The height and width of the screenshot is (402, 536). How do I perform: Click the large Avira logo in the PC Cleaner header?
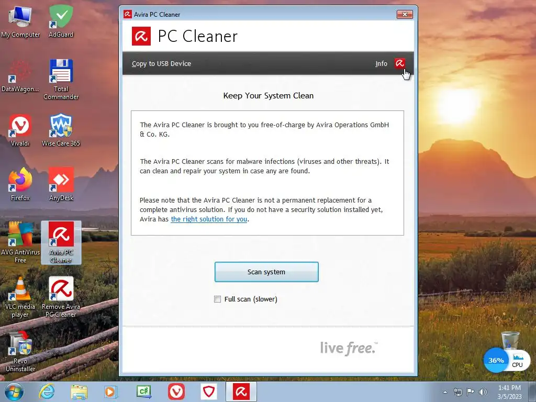click(x=141, y=36)
